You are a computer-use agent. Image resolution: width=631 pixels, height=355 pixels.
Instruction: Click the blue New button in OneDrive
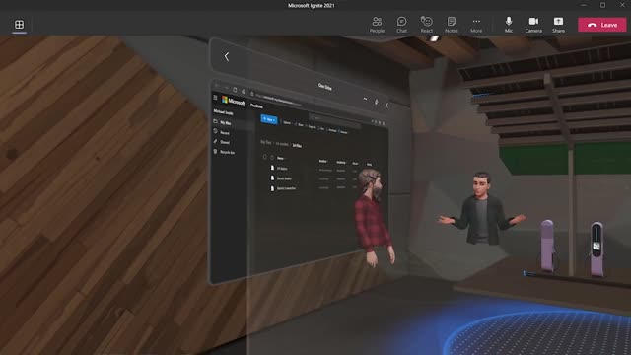tap(269, 119)
